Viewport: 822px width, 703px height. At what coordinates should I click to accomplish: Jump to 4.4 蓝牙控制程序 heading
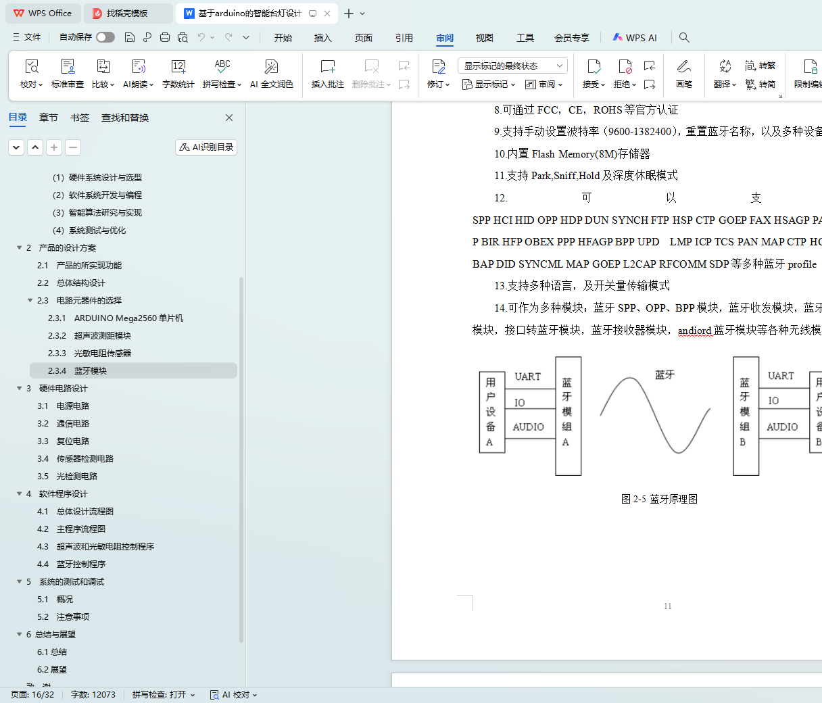click(x=81, y=564)
